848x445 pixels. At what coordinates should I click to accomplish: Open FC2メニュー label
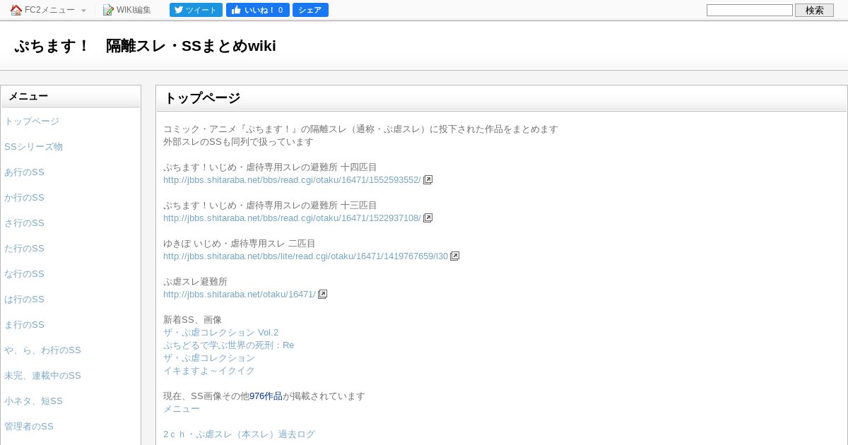click(x=49, y=10)
